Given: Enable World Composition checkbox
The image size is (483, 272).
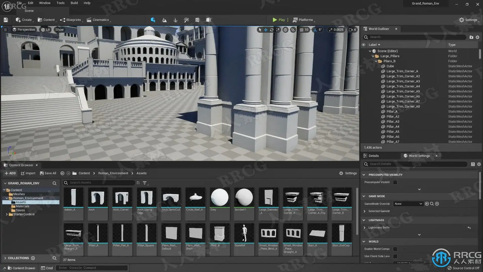Looking at the screenshot, I should coord(395,249).
